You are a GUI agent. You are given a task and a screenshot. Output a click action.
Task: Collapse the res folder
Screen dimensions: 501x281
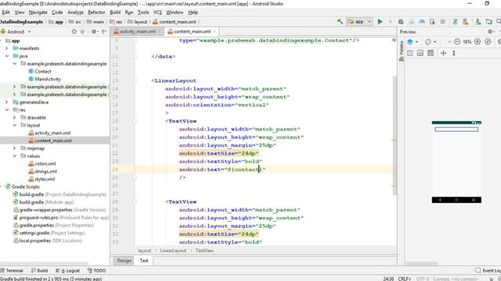[6, 110]
